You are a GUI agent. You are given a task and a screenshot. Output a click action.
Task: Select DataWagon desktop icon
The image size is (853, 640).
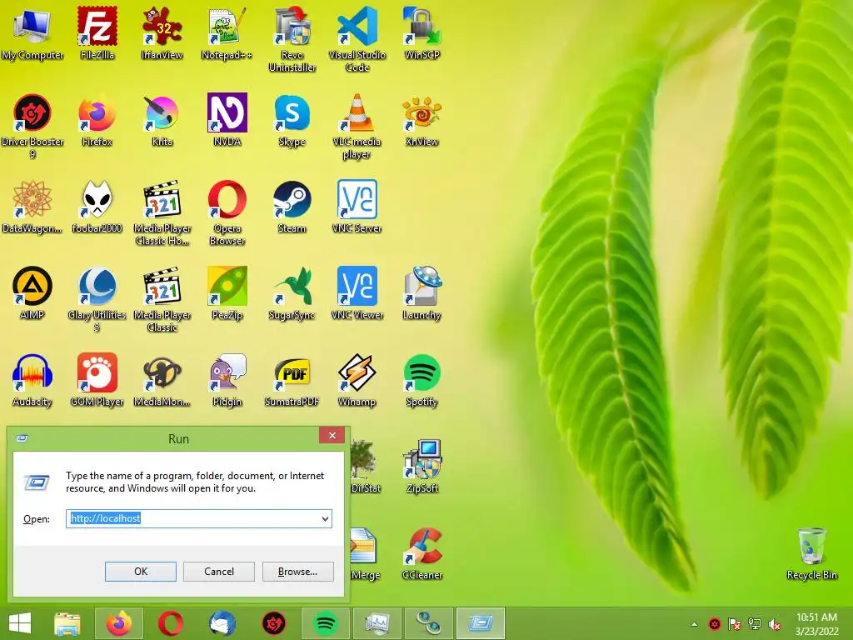point(32,207)
